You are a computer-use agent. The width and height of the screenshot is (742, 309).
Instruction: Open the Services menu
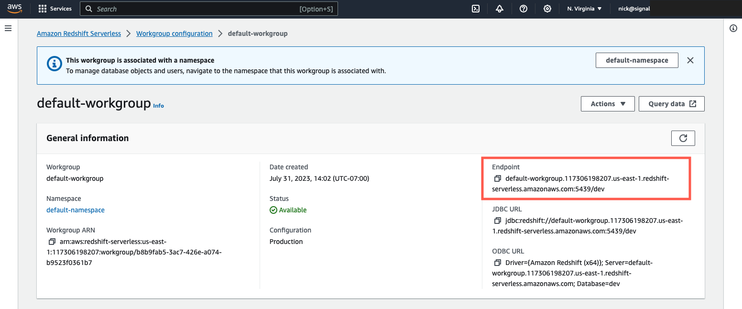click(x=55, y=8)
